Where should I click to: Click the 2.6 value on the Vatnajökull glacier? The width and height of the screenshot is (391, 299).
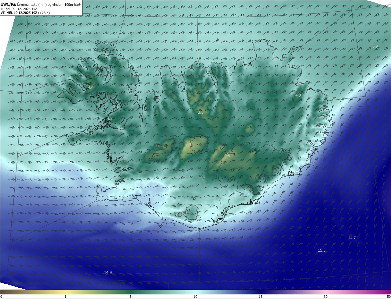click(x=227, y=156)
